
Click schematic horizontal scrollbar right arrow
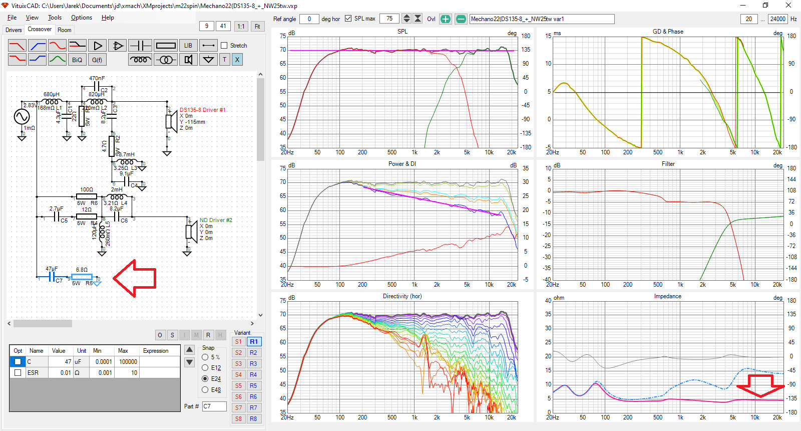[252, 323]
